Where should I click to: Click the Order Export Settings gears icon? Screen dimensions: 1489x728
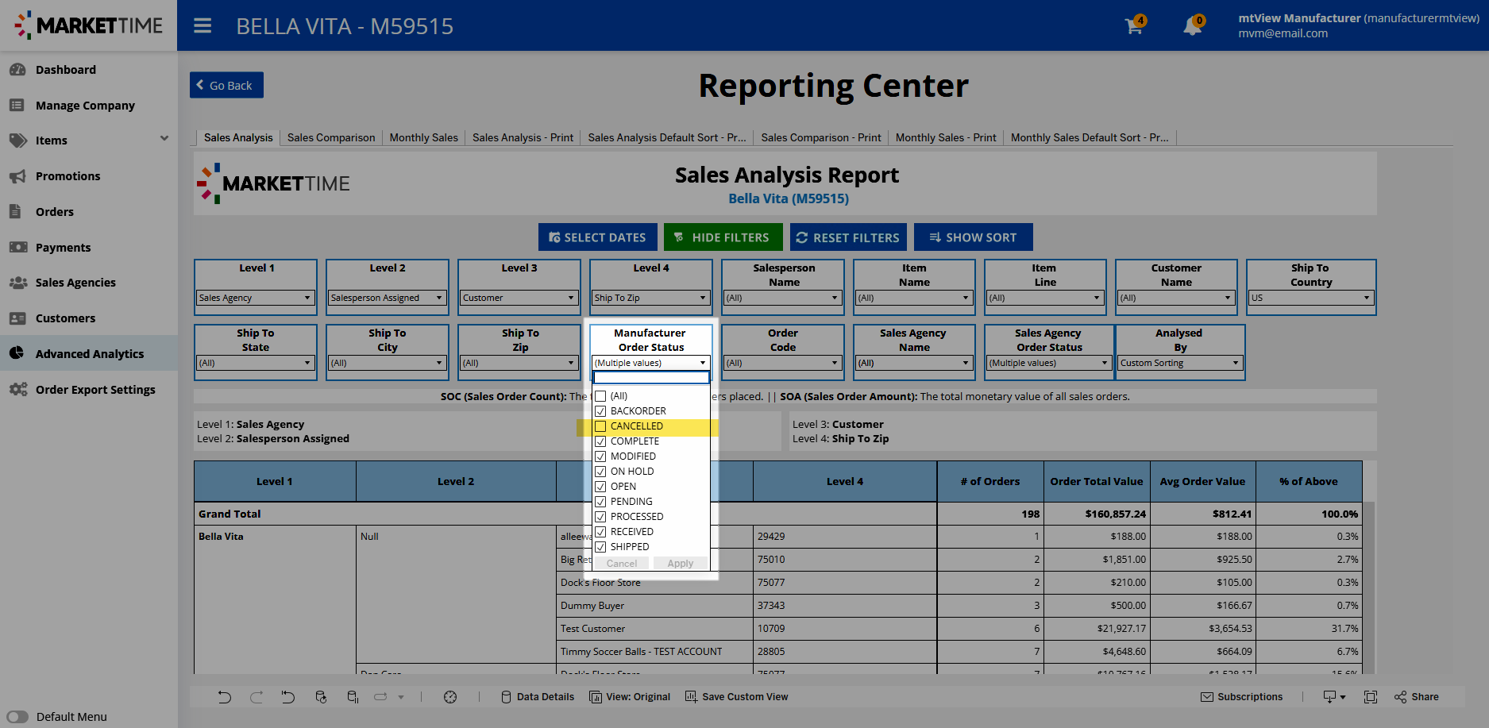(18, 390)
